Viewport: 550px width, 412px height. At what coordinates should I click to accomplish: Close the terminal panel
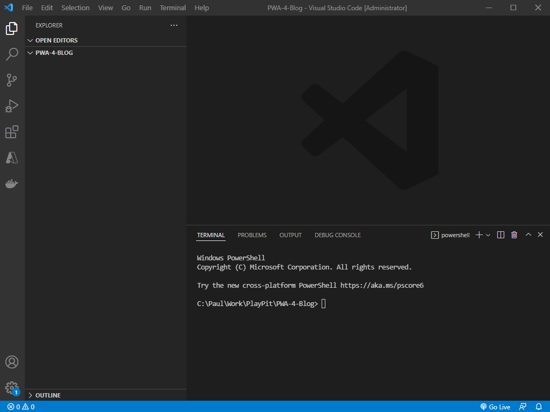pyautogui.click(x=540, y=235)
